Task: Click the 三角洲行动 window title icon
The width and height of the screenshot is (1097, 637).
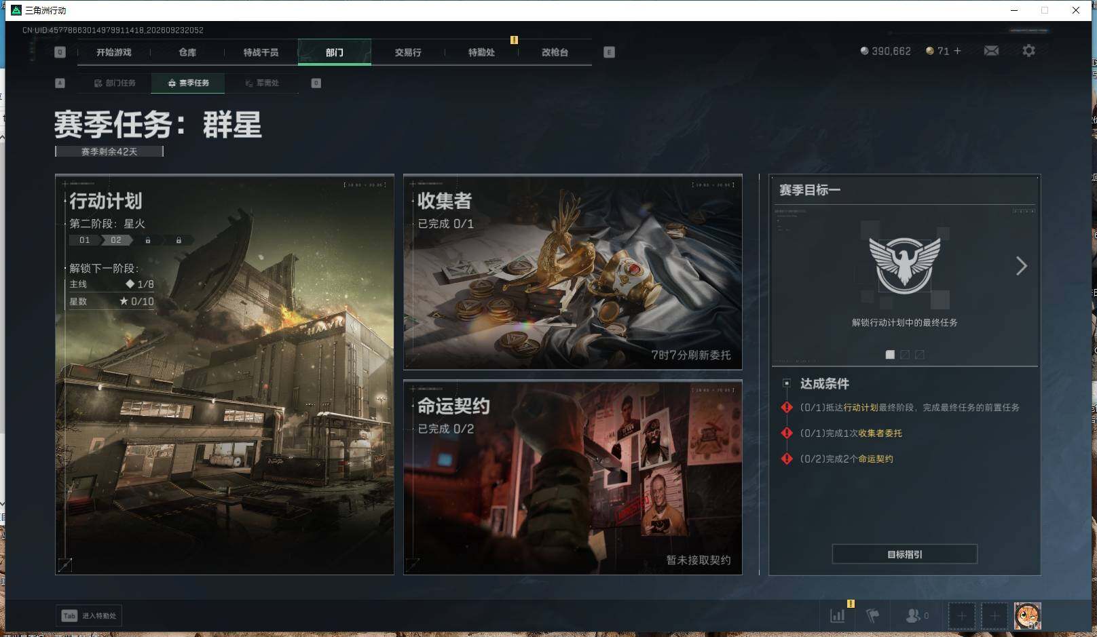Action: 16,10
